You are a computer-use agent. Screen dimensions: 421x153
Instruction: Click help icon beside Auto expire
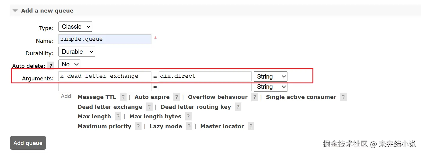pyautogui.click(x=177, y=97)
